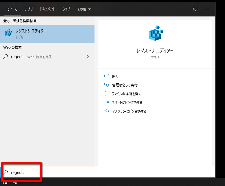
Task: Switch to the すべて tab
Action: coord(12,9)
